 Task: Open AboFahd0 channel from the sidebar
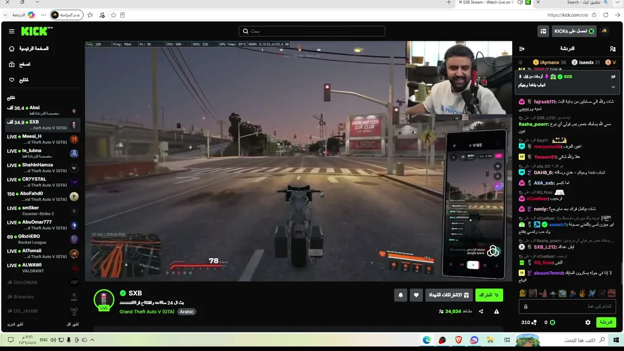click(42, 196)
